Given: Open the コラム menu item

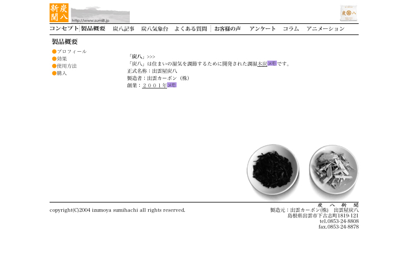Looking at the screenshot, I should (291, 29).
